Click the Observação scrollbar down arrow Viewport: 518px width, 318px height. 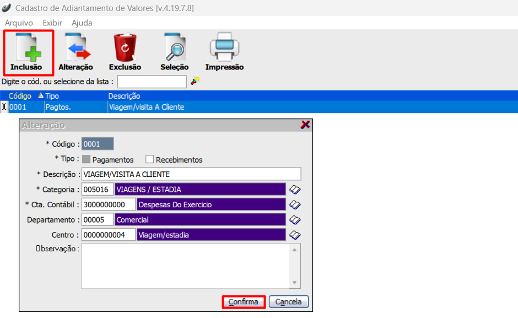(295, 283)
